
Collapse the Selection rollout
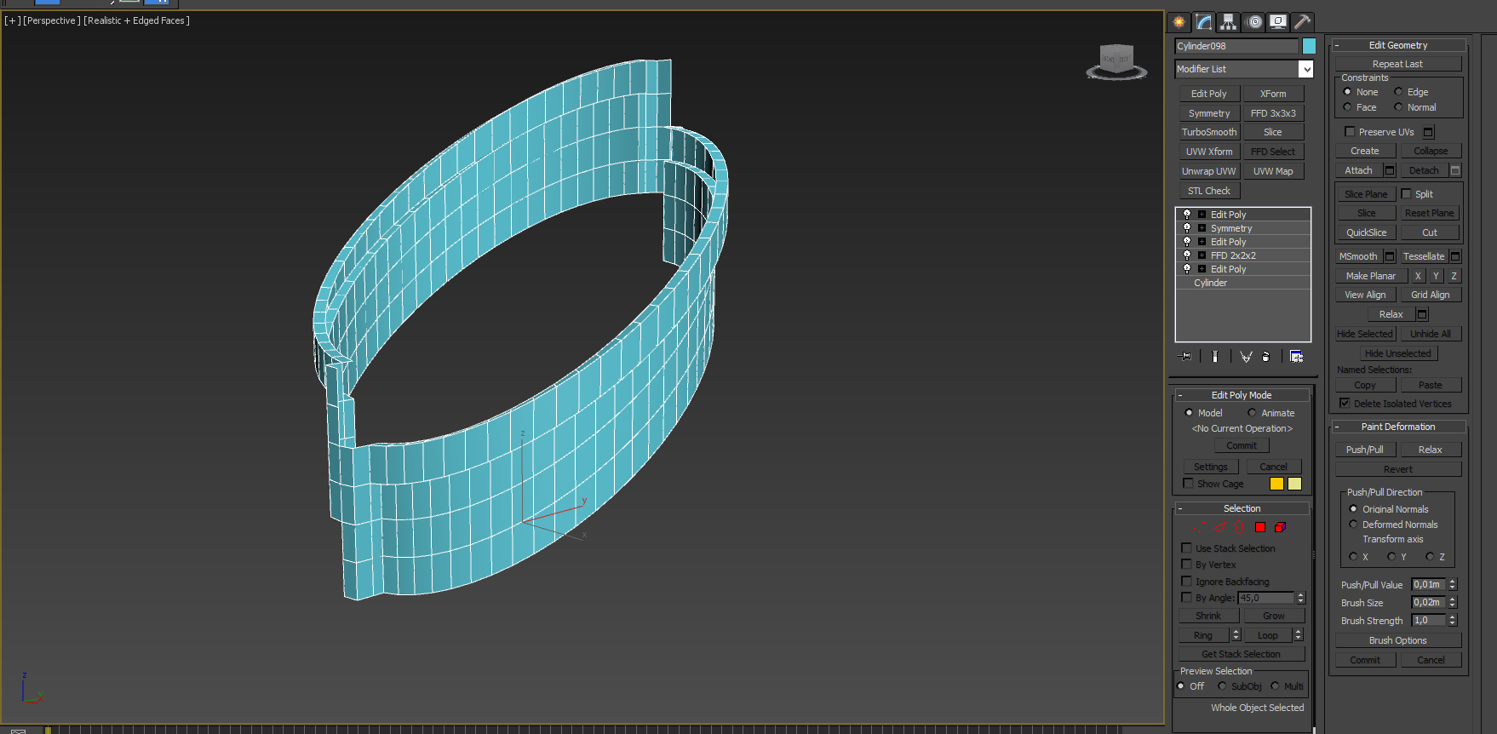point(1242,508)
